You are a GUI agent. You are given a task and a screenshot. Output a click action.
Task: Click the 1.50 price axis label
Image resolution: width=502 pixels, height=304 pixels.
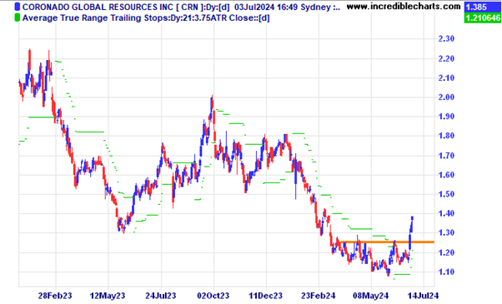click(x=446, y=194)
